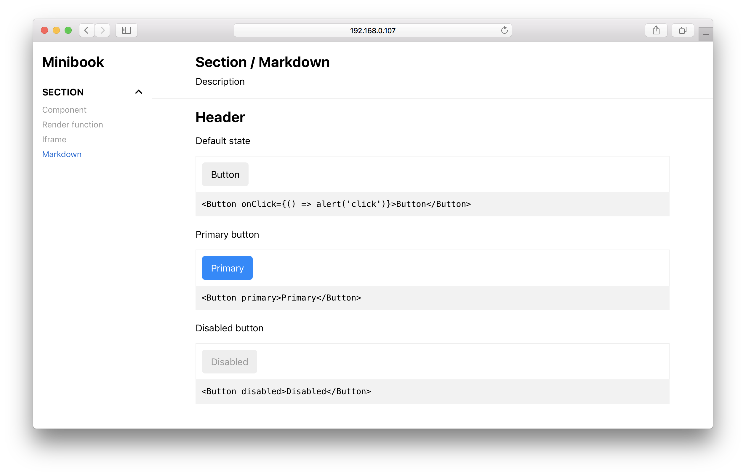
Task: Collapse the SECTION chevron
Action: pos(138,92)
